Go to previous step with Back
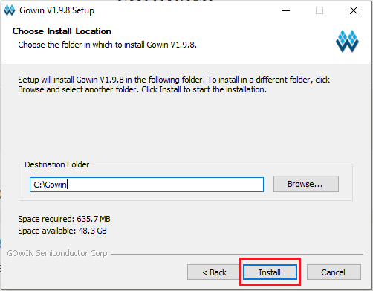The width and height of the screenshot is (373, 291). pyautogui.click(x=214, y=272)
